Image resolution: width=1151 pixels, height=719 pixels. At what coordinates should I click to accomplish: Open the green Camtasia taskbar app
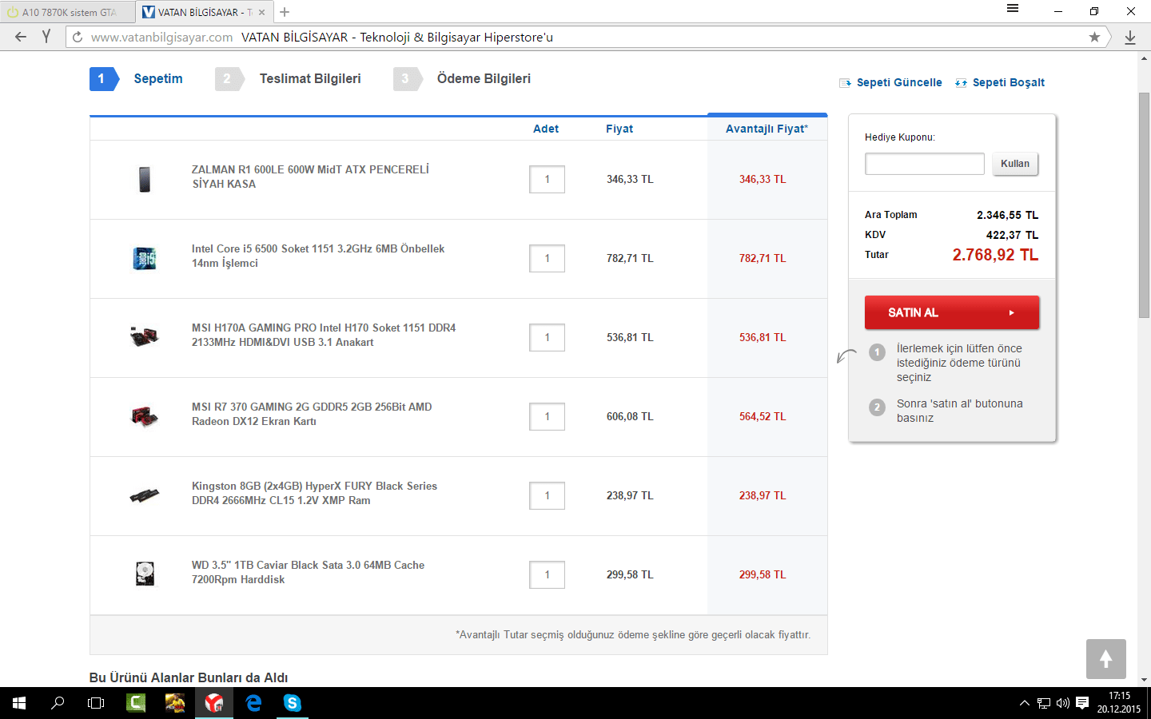tap(136, 703)
